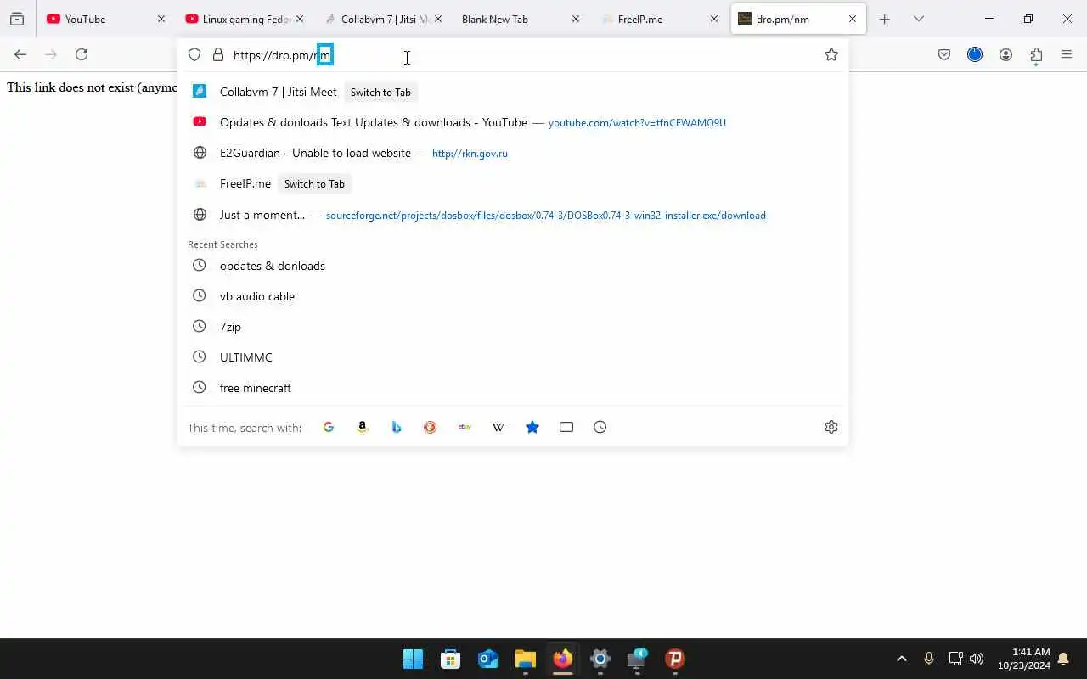This screenshot has height=679, width=1087.
Task: Select recent search vb audio cable
Action: [512, 296]
